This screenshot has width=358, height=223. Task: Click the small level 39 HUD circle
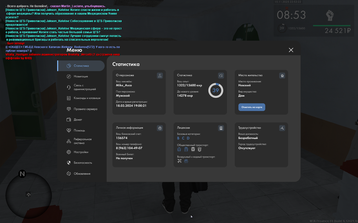282,28
